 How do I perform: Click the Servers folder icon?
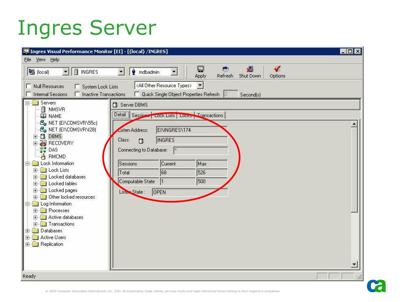pyautogui.click(x=35, y=103)
